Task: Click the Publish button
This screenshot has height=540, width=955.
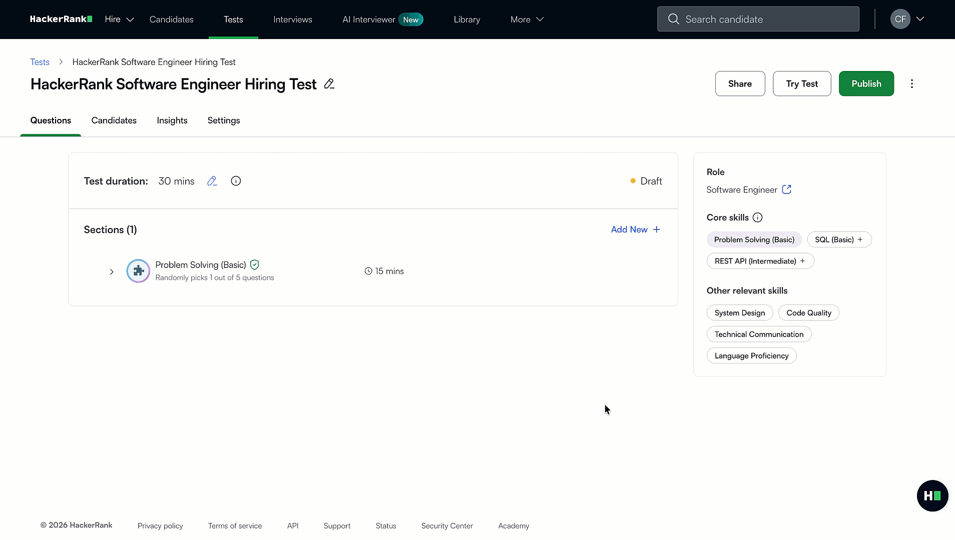Action: 866,83
